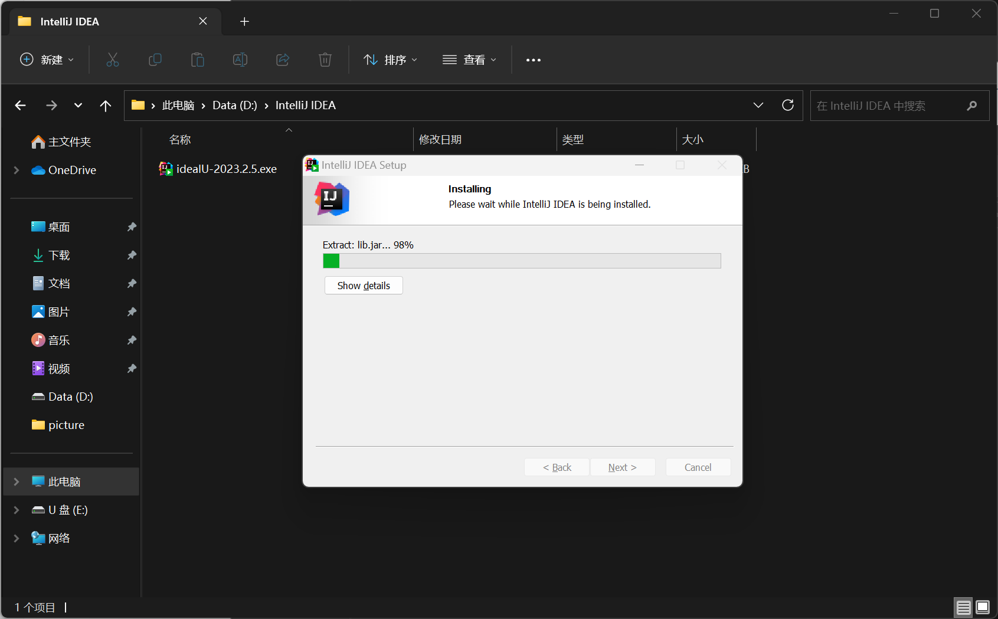This screenshot has height=619, width=998.
Task: Sort by the 修改日期 column header
Action: (x=440, y=140)
